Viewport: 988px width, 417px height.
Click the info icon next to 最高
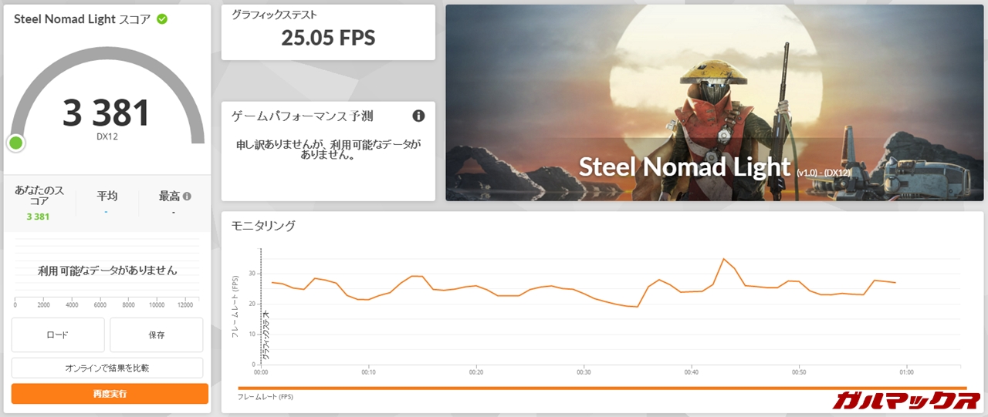tap(187, 197)
